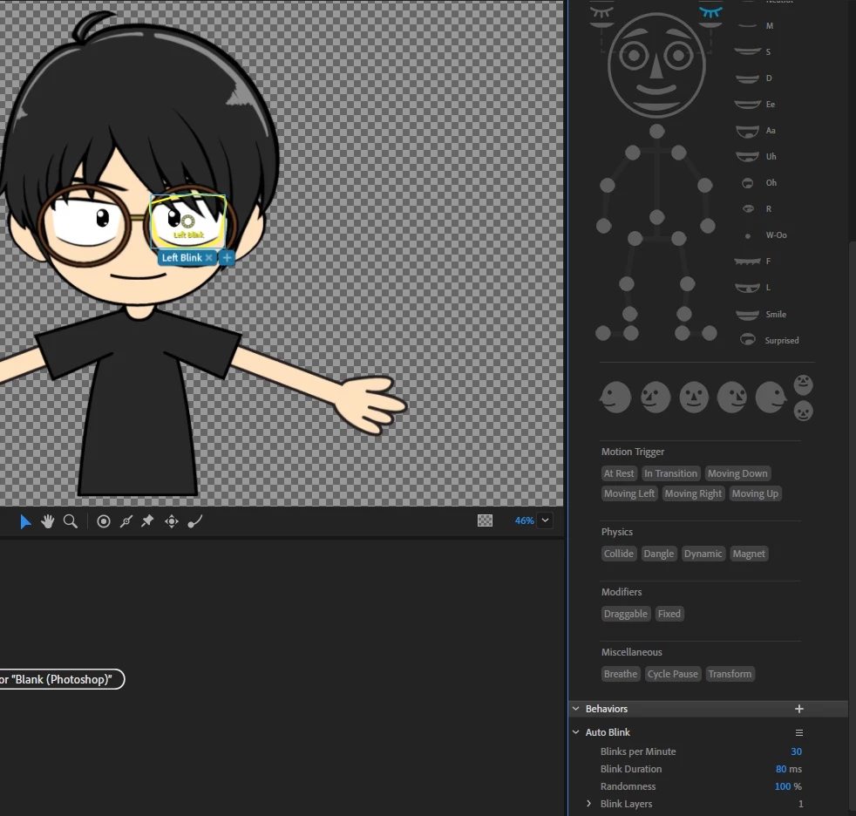Click the 46% zoom value

pos(524,520)
